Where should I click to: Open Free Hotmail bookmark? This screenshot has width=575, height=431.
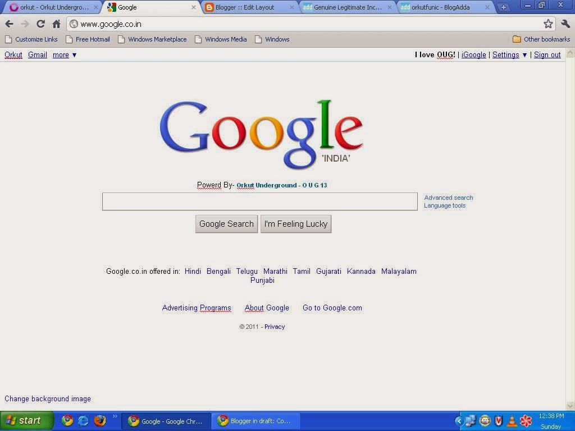[x=88, y=39]
